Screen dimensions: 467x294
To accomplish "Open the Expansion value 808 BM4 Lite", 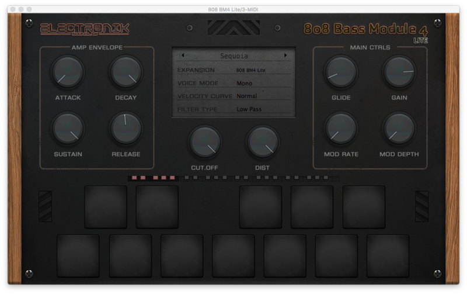I will tap(251, 70).
